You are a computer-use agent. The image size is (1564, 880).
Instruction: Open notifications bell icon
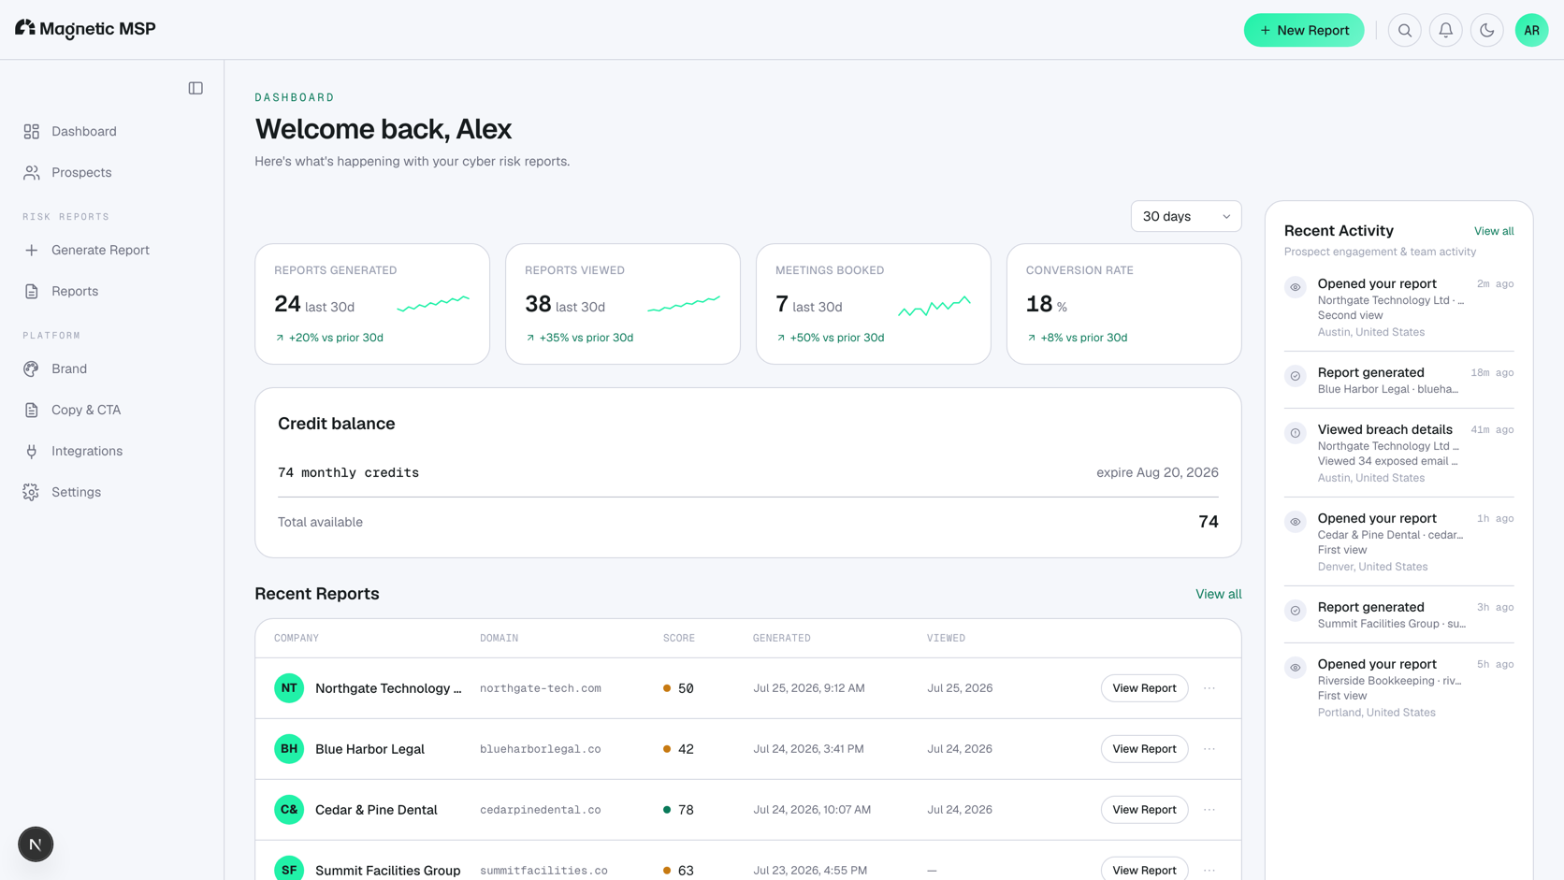pyautogui.click(x=1445, y=30)
